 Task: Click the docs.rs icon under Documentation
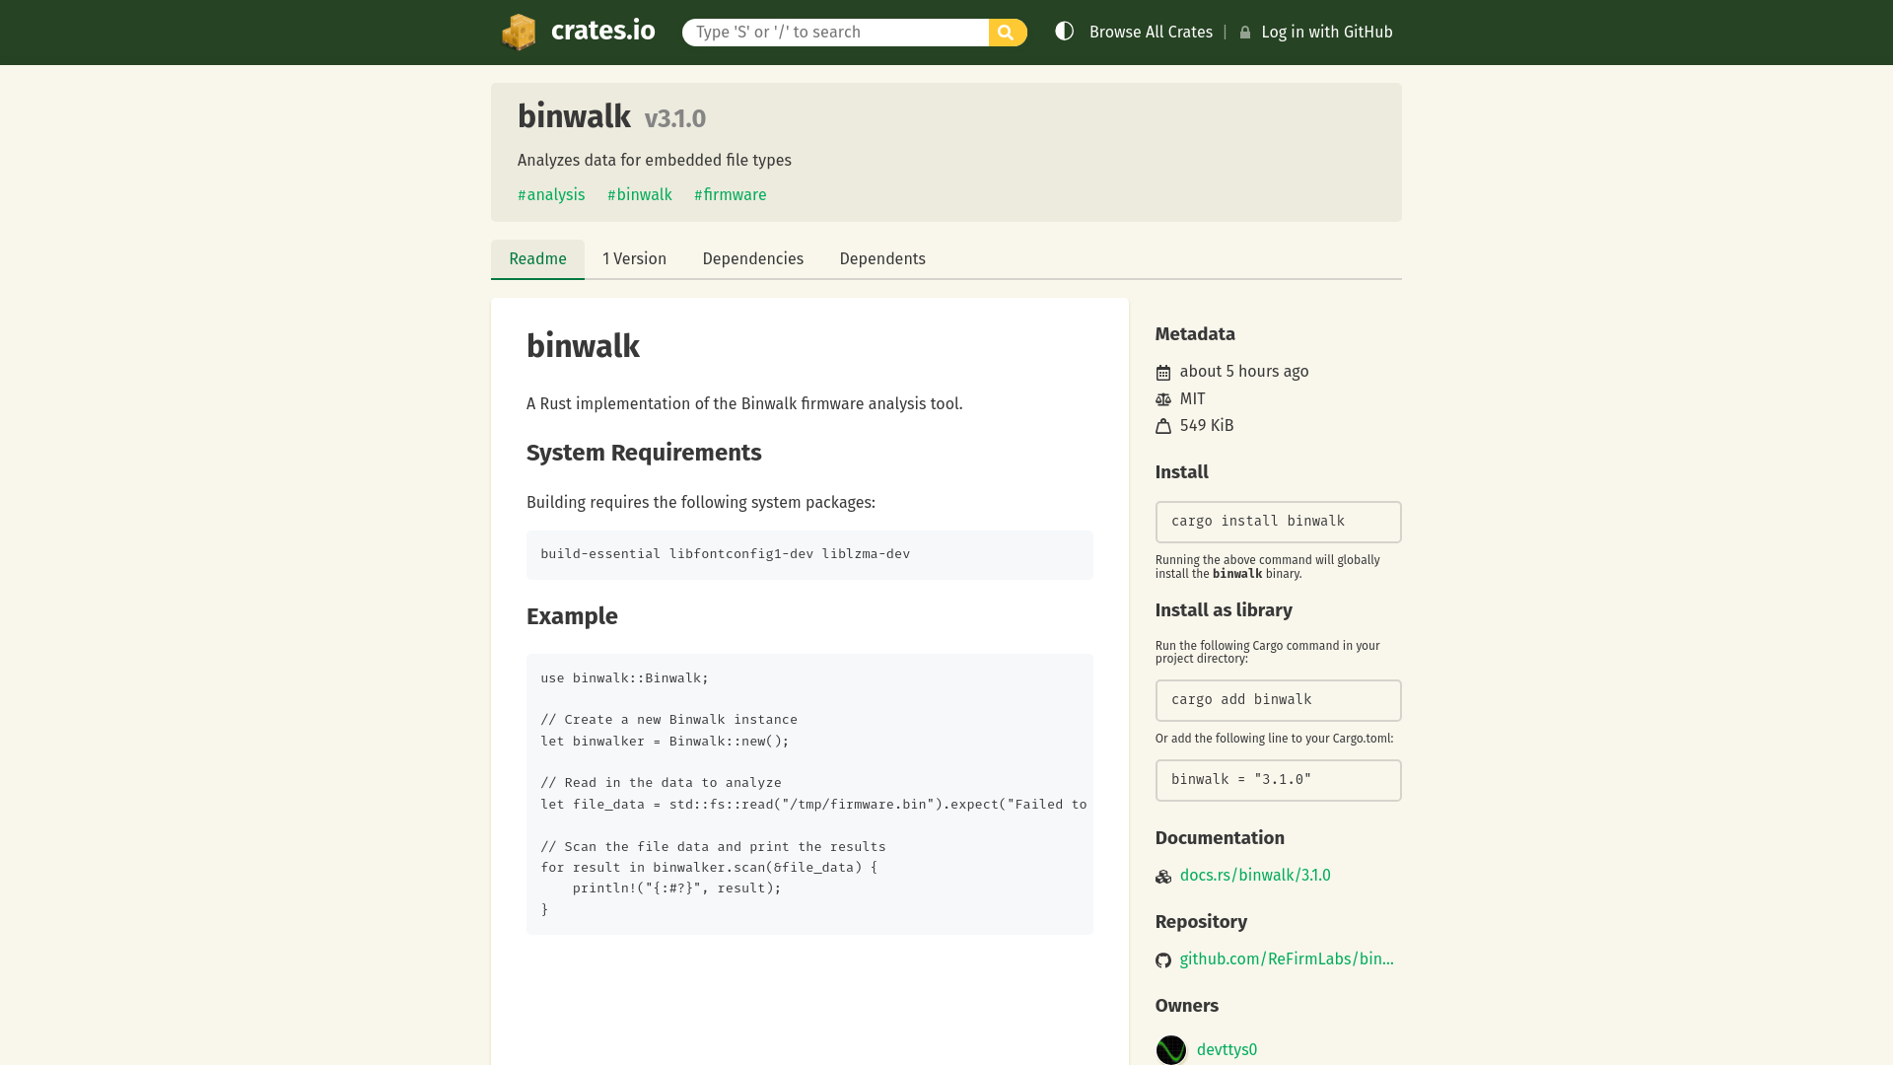click(1163, 877)
